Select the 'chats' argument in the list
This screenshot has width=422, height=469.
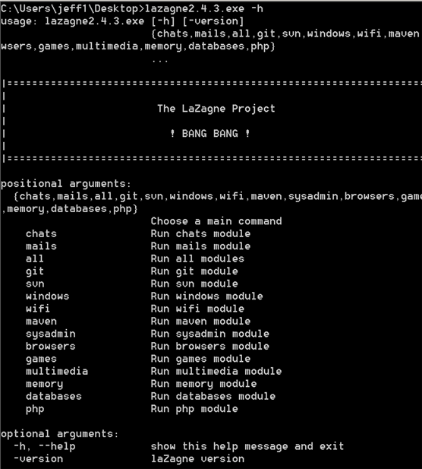[x=41, y=233]
